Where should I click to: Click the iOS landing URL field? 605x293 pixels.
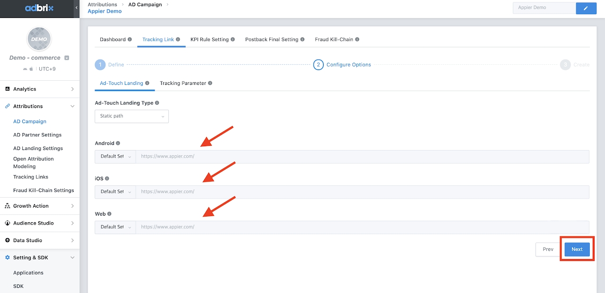362,192
